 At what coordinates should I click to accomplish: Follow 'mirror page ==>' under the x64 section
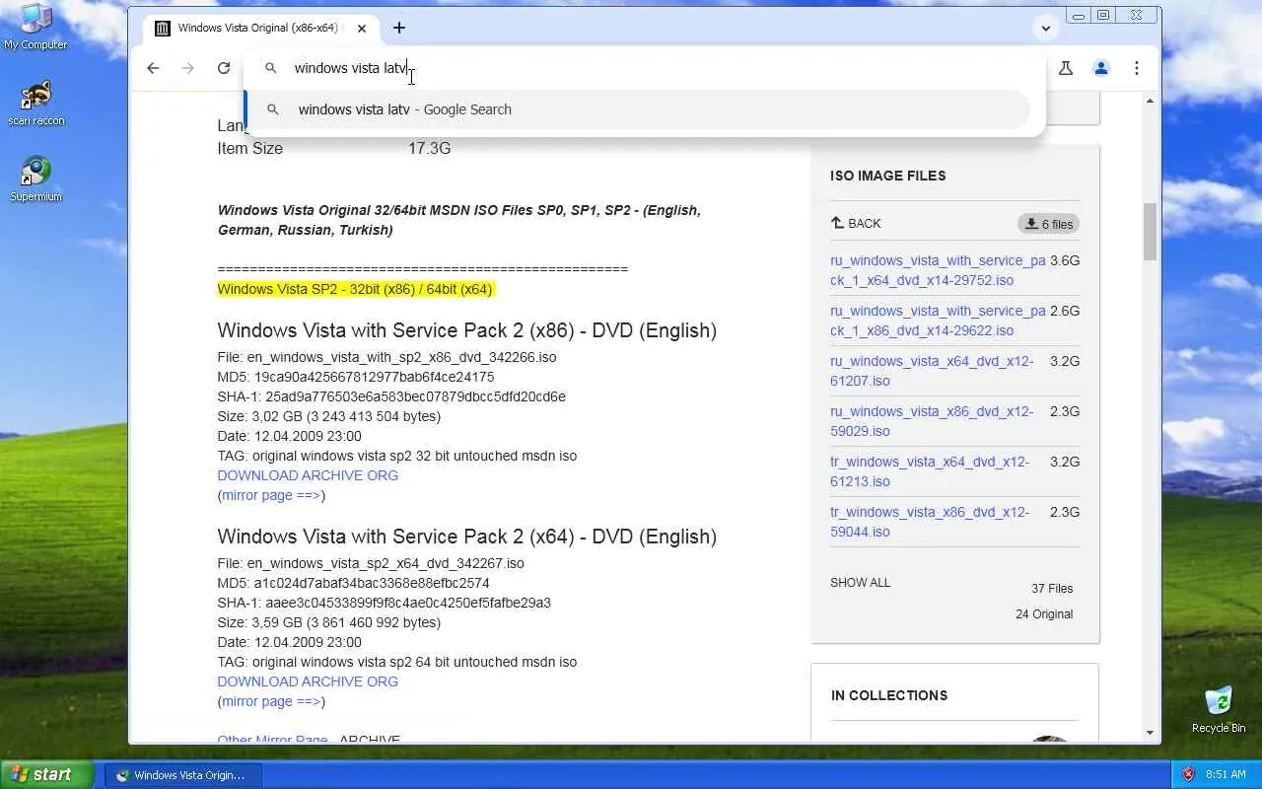coord(271,701)
